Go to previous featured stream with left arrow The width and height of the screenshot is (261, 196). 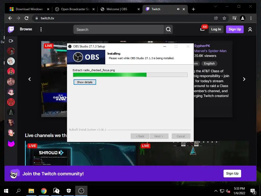click(x=30, y=79)
